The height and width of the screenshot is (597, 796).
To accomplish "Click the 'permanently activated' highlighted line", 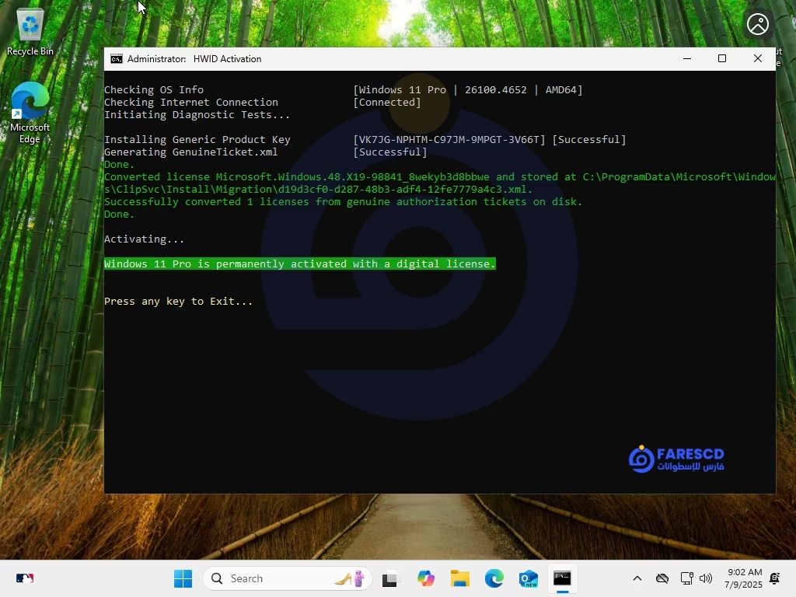I will point(299,264).
